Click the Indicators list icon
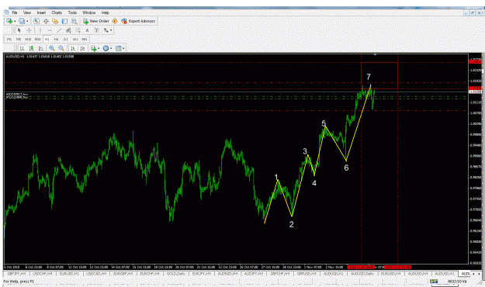Image resolution: width=485 pixels, height=287 pixels. 93,48
